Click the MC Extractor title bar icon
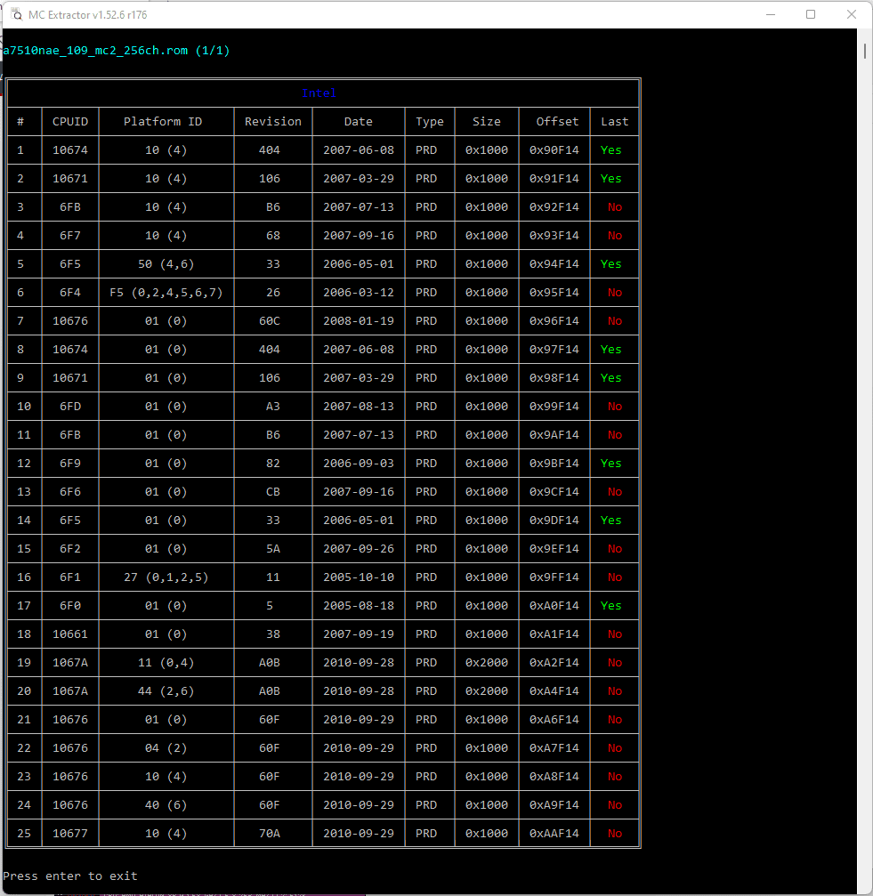This screenshot has height=896, width=873. tap(17, 15)
